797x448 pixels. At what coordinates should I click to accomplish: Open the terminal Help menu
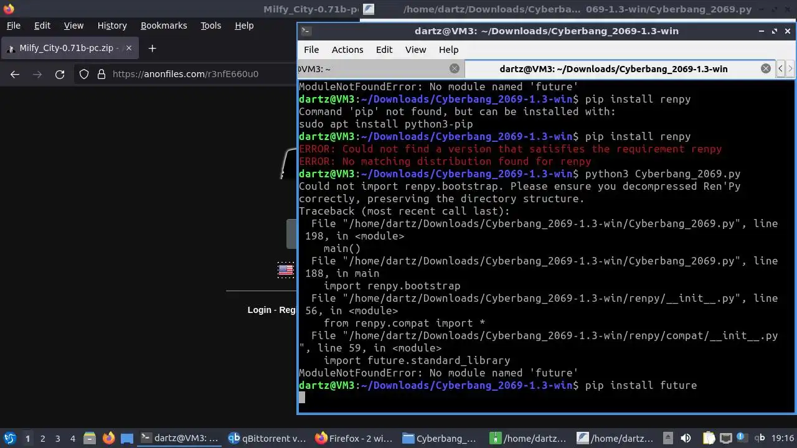(448, 50)
